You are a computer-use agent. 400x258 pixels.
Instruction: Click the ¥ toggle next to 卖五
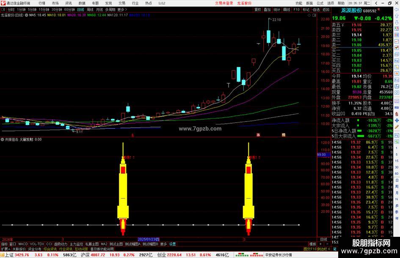[342, 25]
